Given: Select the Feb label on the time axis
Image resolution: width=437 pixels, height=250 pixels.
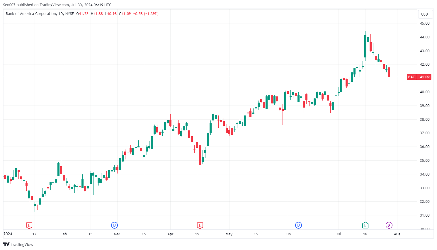Looking at the screenshot, I should [64, 234].
